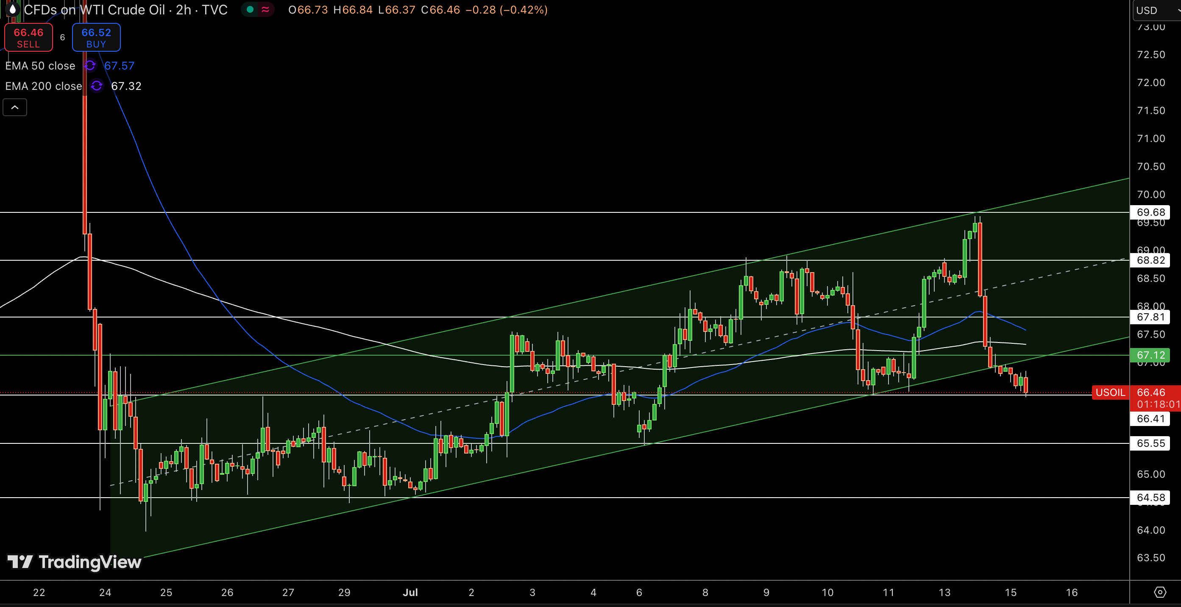This screenshot has width=1181, height=607.
Task: Click the EMA 200 value 67.32
Action: pyautogui.click(x=126, y=86)
